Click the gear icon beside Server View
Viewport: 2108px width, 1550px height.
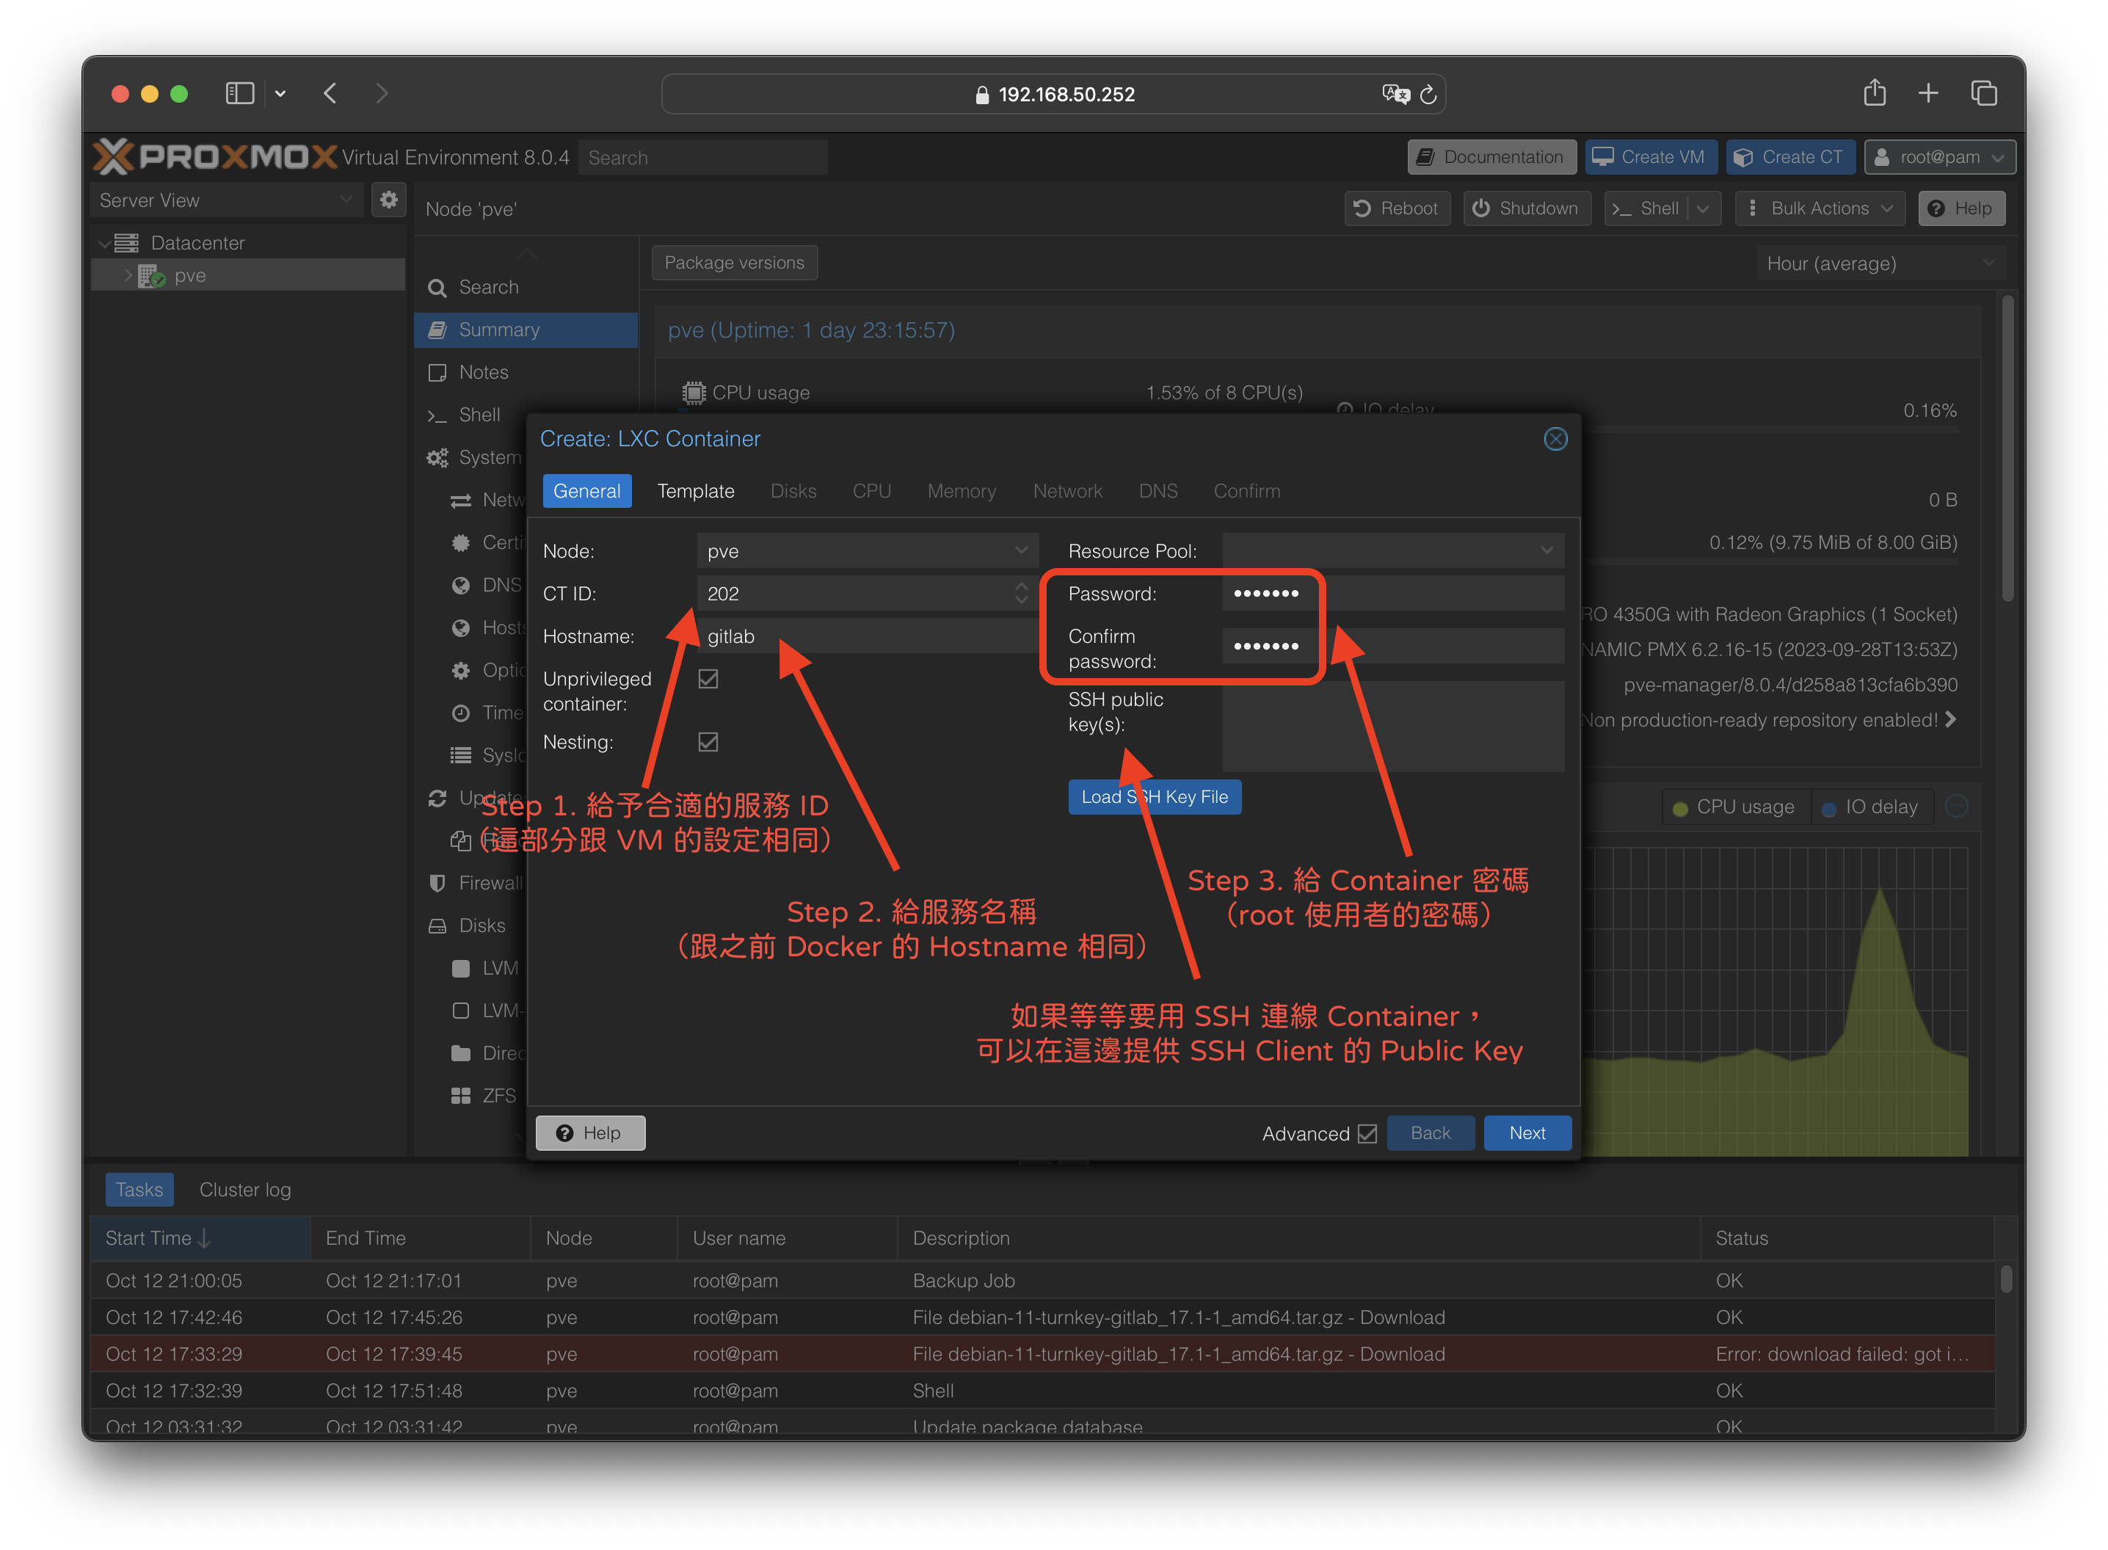pyautogui.click(x=388, y=200)
